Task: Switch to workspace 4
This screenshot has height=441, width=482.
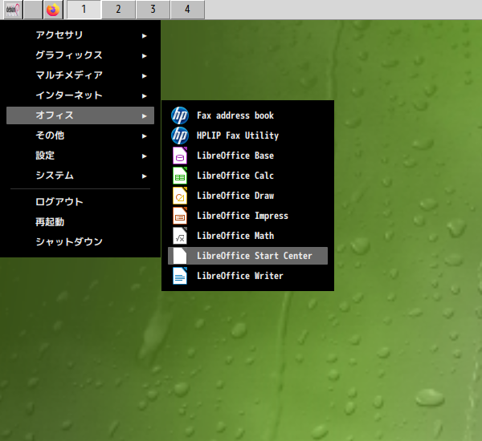Action: pyautogui.click(x=187, y=10)
